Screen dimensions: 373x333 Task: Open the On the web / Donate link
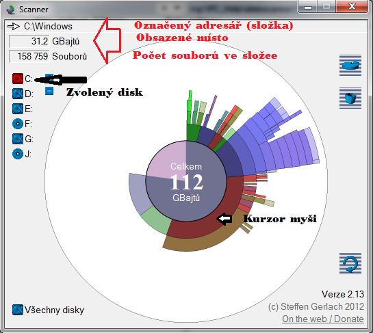pos(323,319)
